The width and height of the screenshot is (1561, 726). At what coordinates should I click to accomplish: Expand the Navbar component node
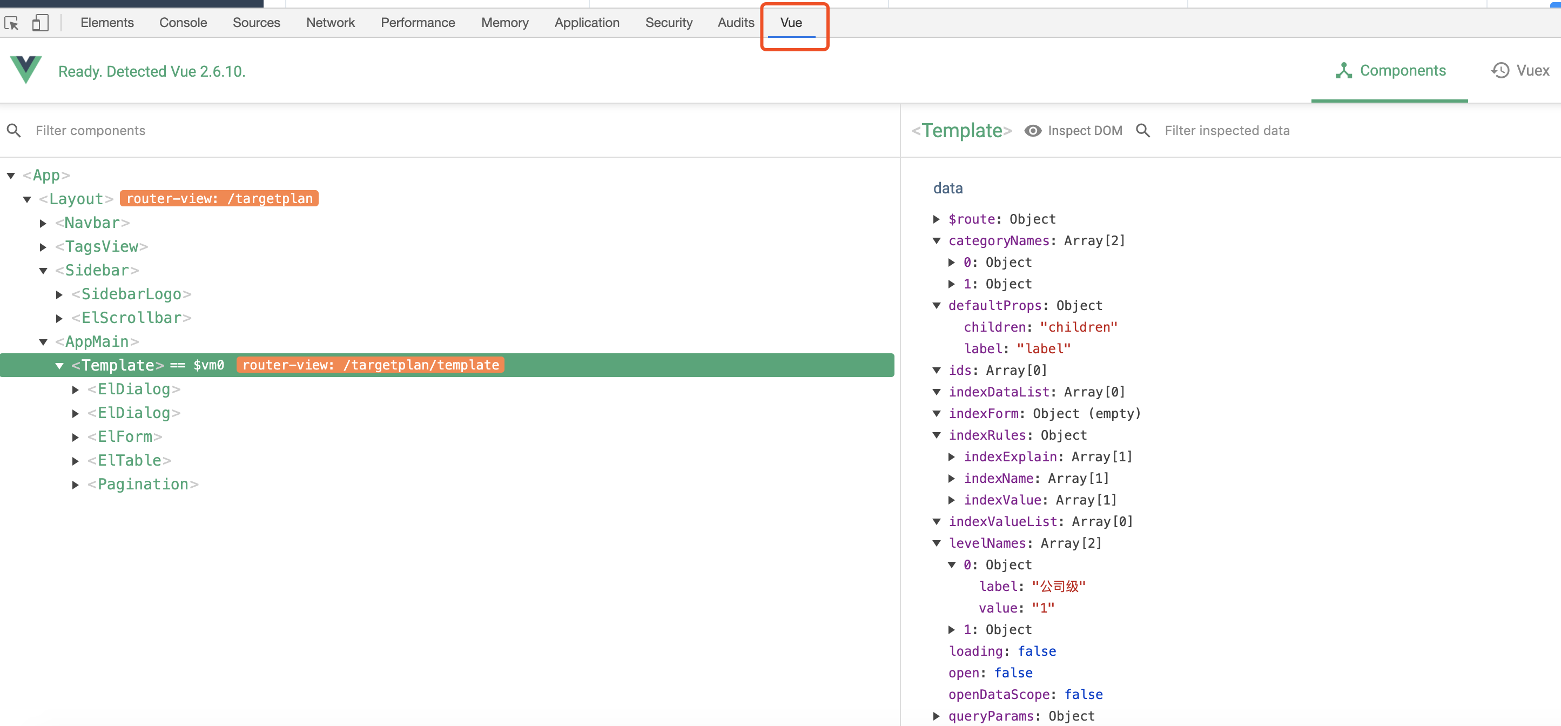pyautogui.click(x=44, y=223)
